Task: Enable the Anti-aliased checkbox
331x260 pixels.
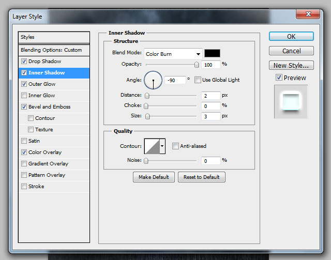Action: tap(175, 146)
